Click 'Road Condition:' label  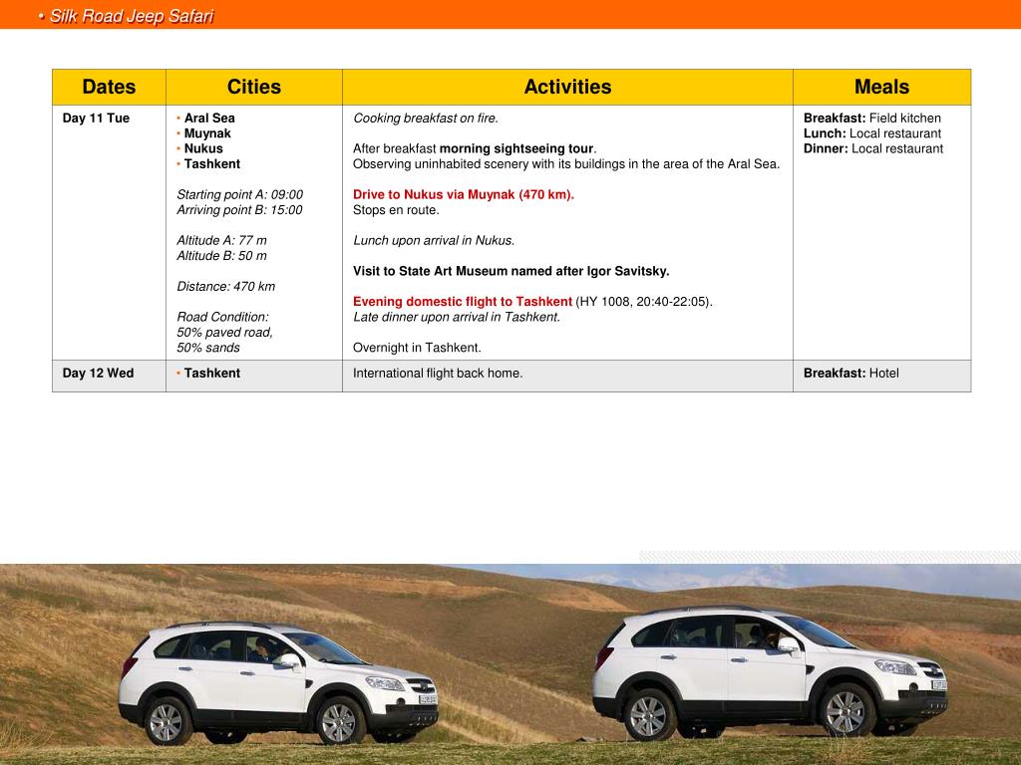[x=222, y=317]
